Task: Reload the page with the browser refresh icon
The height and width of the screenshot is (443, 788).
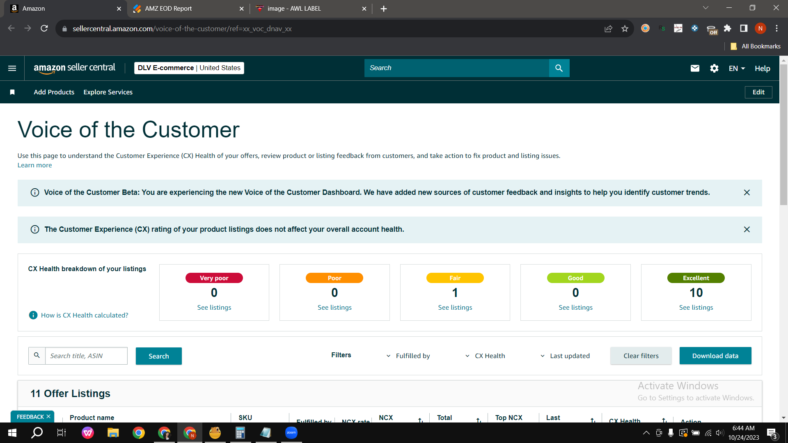Action: pyautogui.click(x=44, y=28)
